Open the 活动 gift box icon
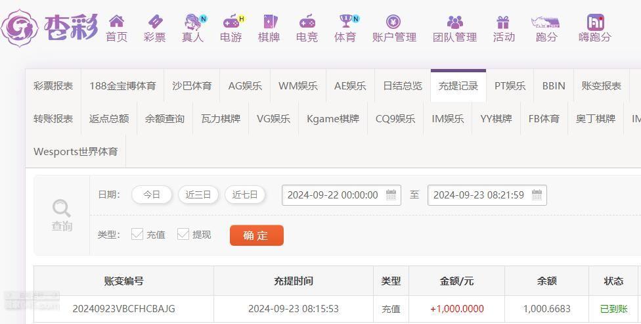This screenshot has width=641, height=324. 503,22
